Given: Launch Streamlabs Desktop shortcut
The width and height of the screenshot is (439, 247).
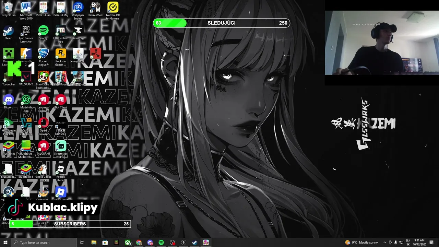Looking at the screenshot, I should pyautogui.click(x=61, y=149).
